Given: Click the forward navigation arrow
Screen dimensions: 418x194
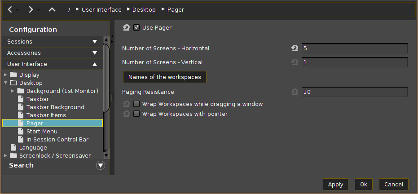Looking at the screenshot, I should [31, 9].
